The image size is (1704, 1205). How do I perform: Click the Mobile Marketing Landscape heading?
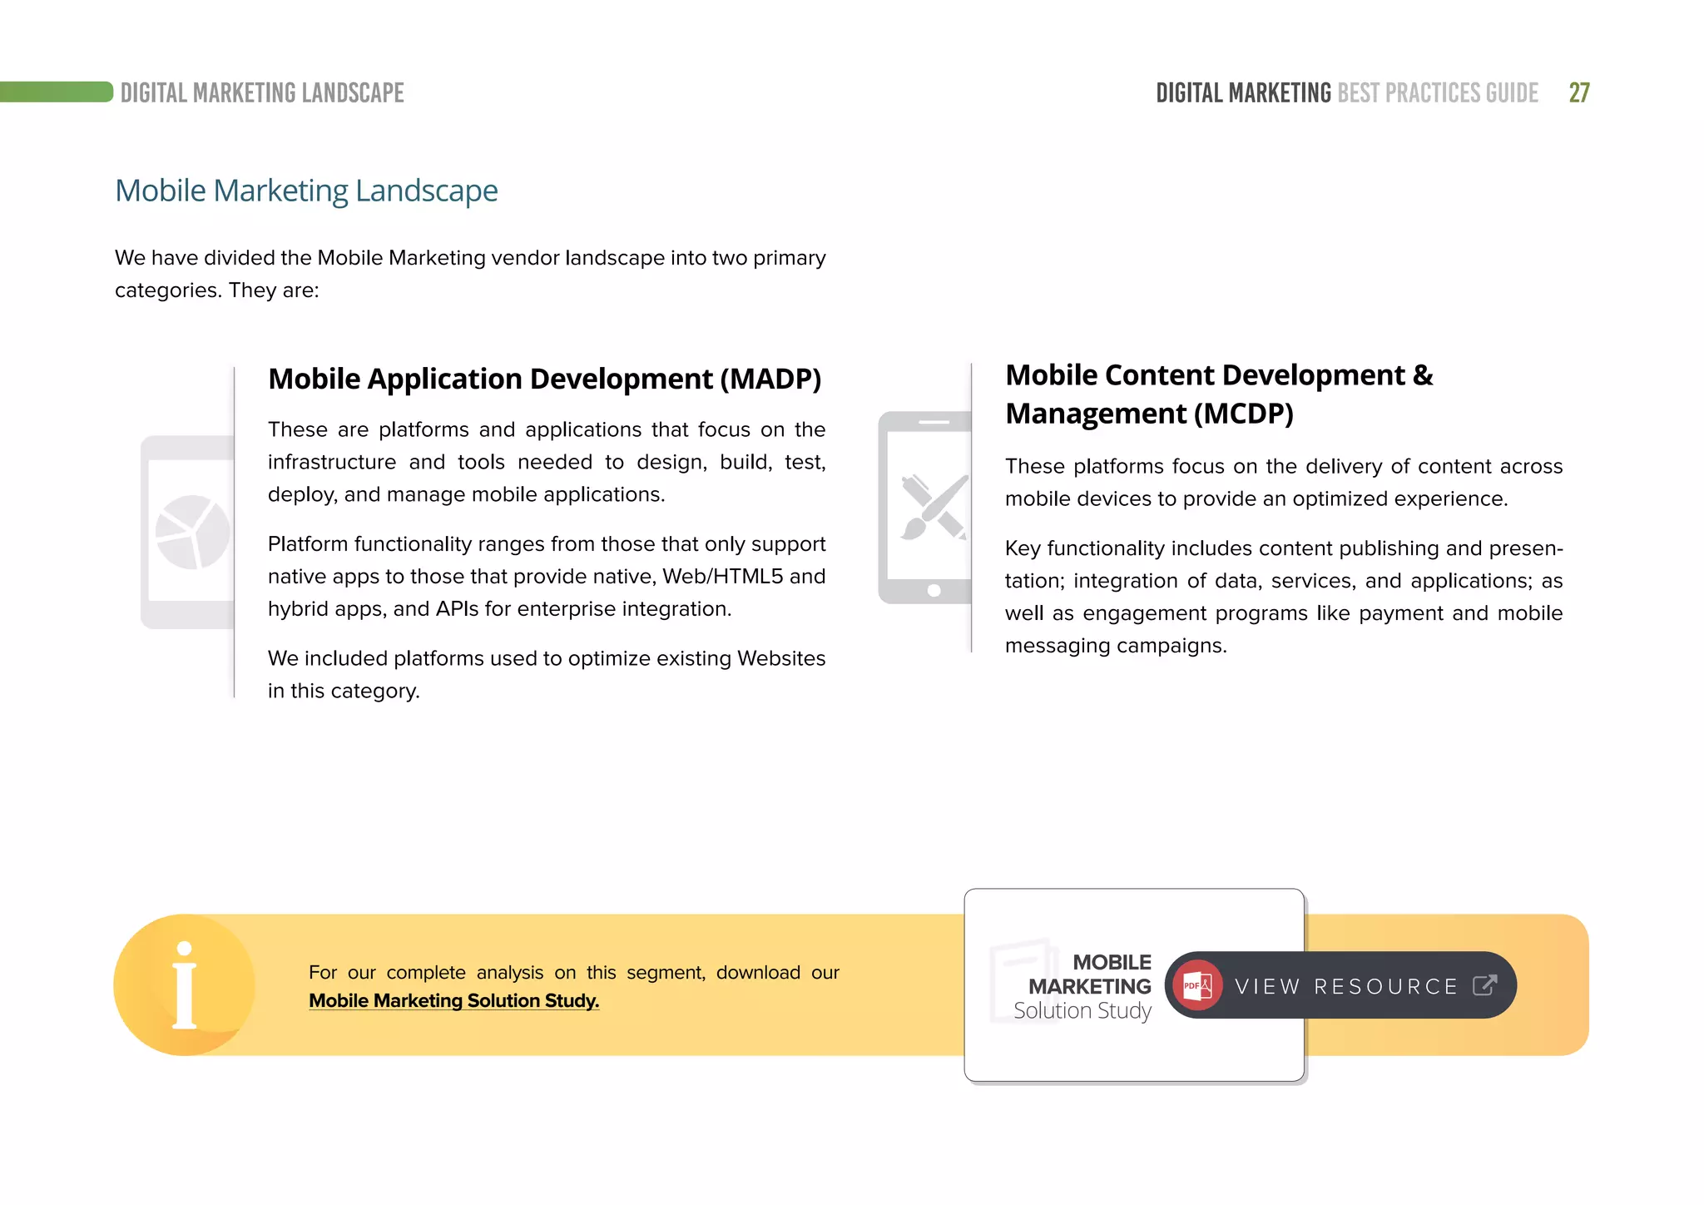point(306,191)
